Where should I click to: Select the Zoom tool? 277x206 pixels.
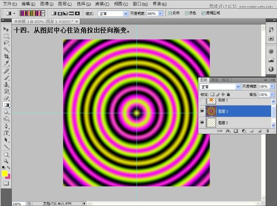pos(6,161)
